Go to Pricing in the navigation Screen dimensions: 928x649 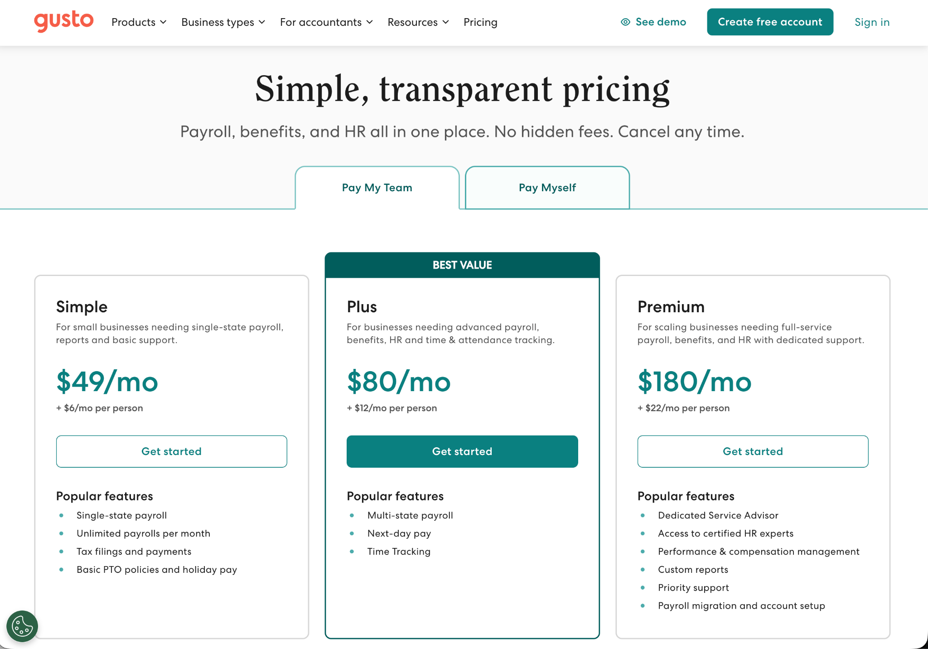[x=480, y=22]
